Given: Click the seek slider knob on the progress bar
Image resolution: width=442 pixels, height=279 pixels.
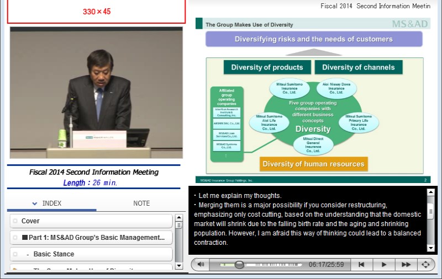Looking at the screenshot, I should (x=239, y=265).
